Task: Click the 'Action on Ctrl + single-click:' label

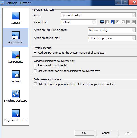Action: click(50, 30)
